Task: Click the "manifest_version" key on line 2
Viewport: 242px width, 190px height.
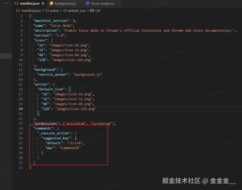Action: pyautogui.click(x=51, y=21)
